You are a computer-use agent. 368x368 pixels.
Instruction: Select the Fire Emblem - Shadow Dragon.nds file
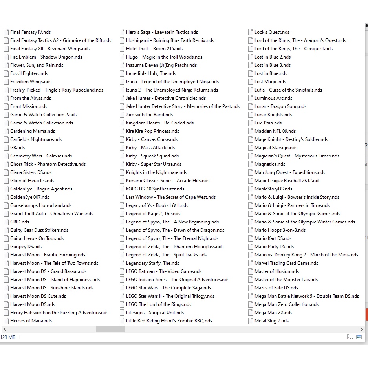pos(46,57)
